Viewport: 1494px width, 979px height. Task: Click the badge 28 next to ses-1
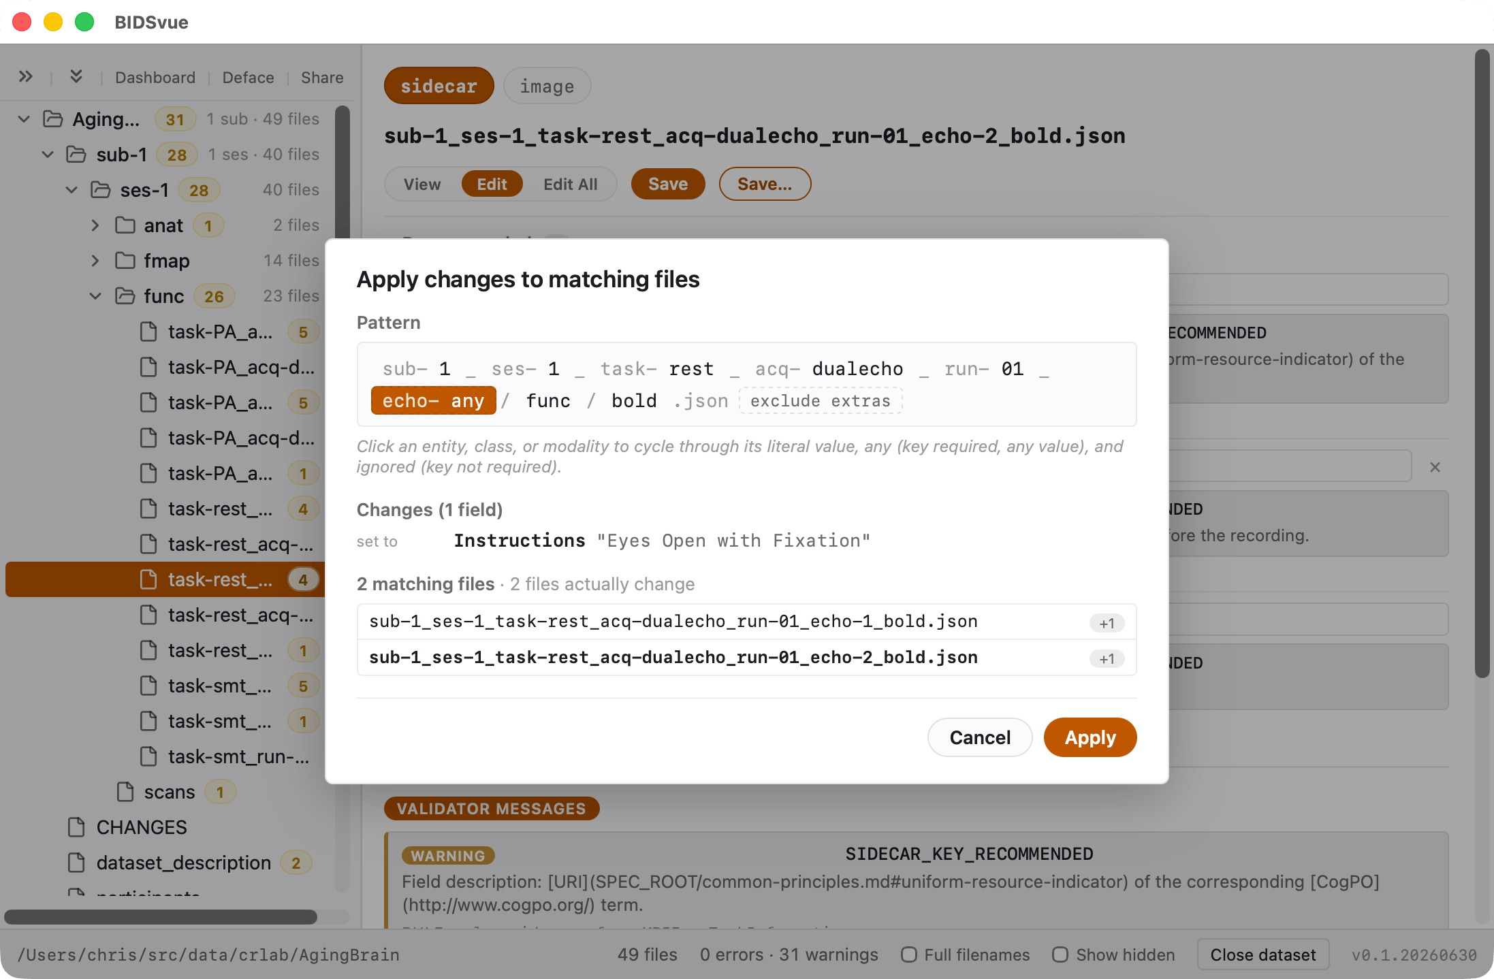[199, 190]
